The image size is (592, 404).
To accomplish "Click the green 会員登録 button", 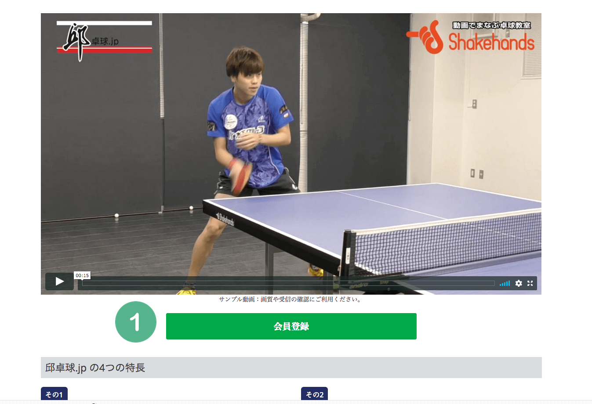I will [x=291, y=326].
